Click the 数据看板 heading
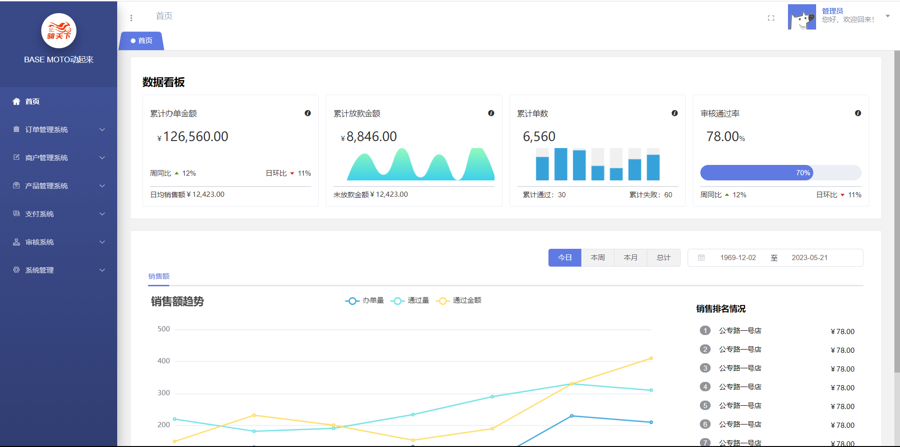The height and width of the screenshot is (447, 900). (164, 82)
